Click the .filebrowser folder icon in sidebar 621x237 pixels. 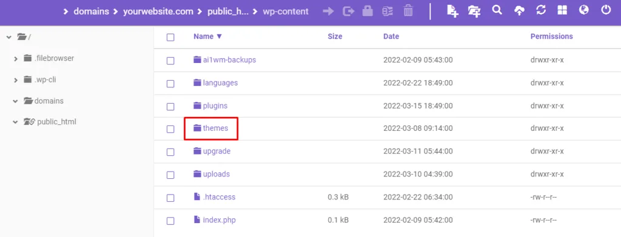click(27, 58)
